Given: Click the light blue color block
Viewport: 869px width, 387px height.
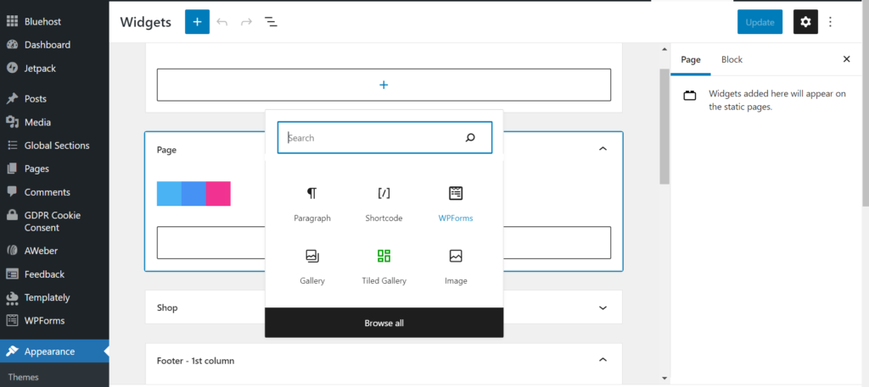Looking at the screenshot, I should pos(169,193).
